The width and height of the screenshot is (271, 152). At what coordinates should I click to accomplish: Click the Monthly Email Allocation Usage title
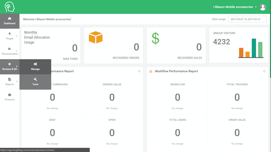[x=37, y=37]
